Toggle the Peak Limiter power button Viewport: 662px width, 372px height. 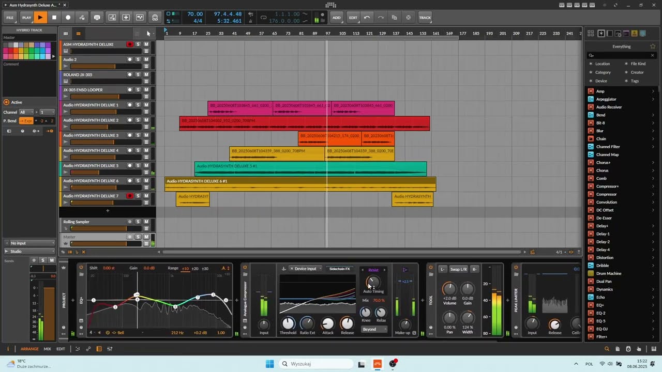pyautogui.click(x=516, y=267)
